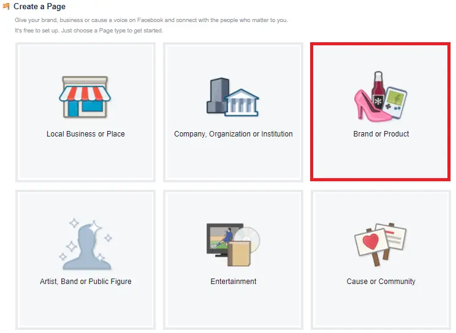Click the office building and bank icon
456x333 pixels.
tap(233, 97)
